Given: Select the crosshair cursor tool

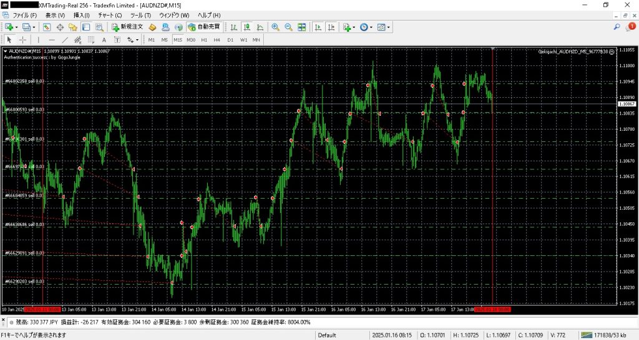Looking at the screenshot, I should point(23,40).
